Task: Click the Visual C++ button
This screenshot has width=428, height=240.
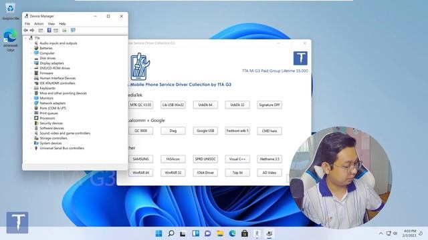Action: click(x=237, y=159)
